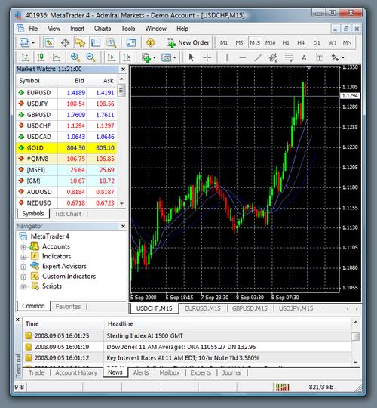Toggle the Market Watch window icon

click(x=49, y=42)
